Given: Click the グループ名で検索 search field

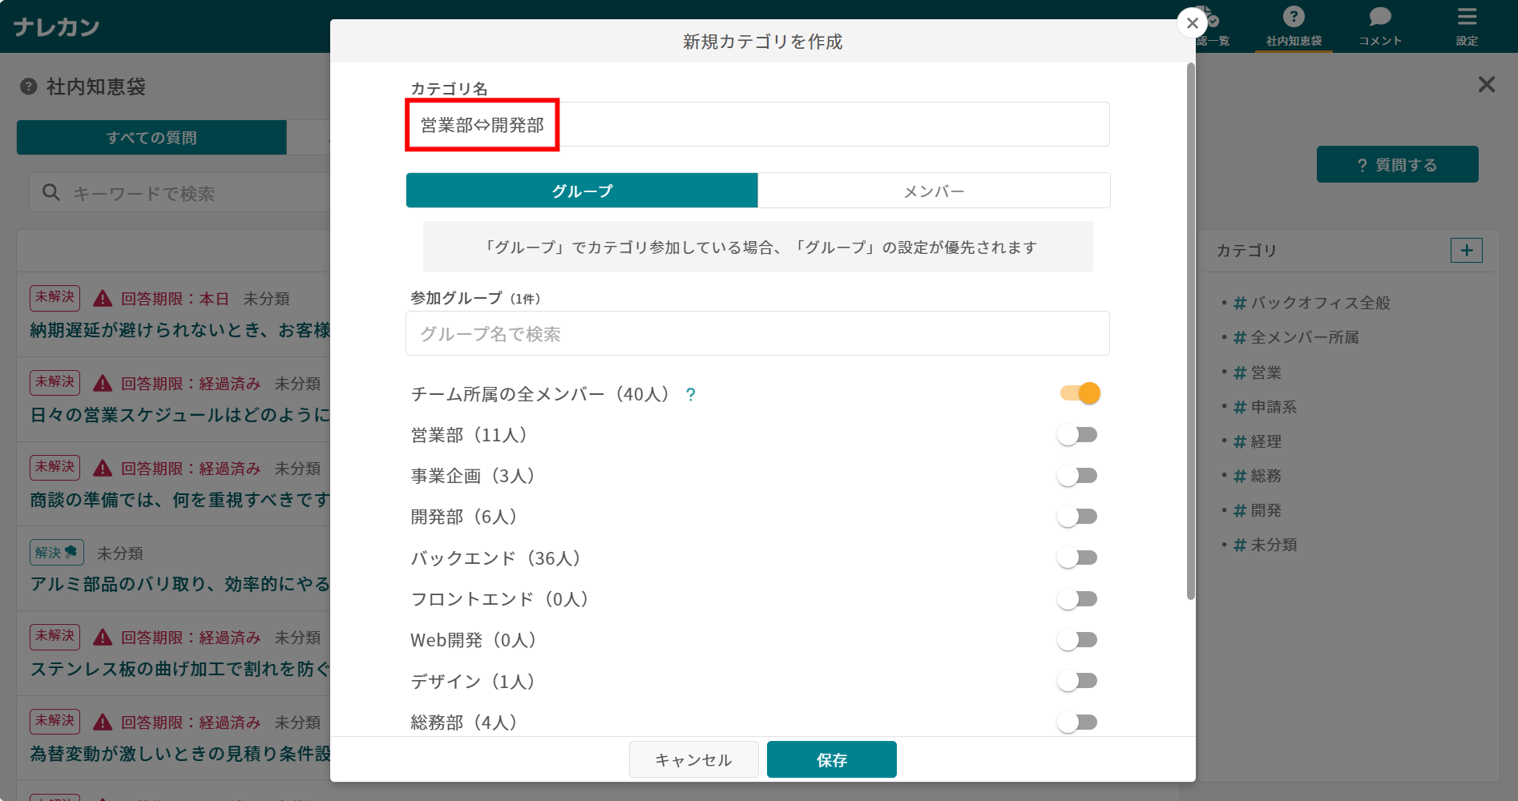Looking at the screenshot, I should click(x=757, y=333).
